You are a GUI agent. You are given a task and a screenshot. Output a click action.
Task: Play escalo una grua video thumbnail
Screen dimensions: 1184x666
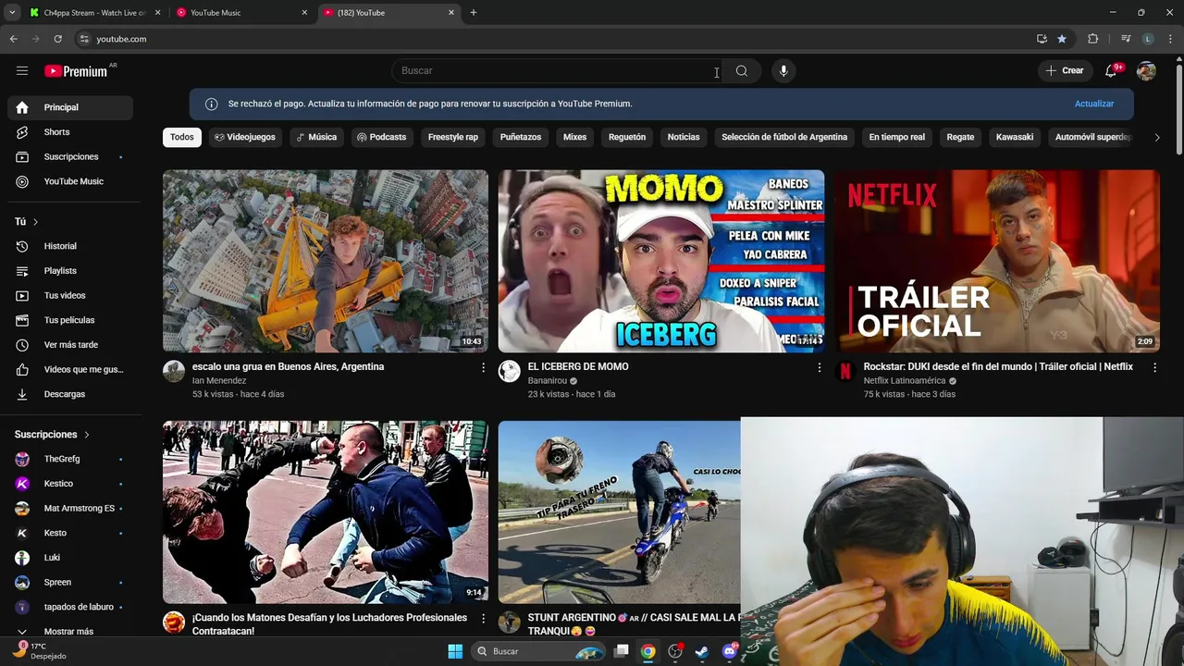click(326, 261)
